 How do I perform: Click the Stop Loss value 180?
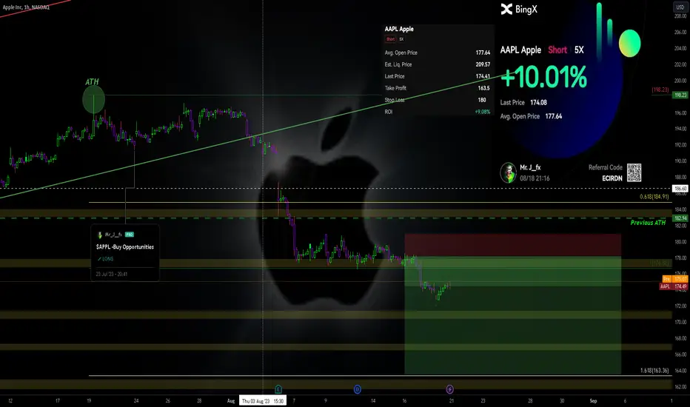click(x=482, y=100)
